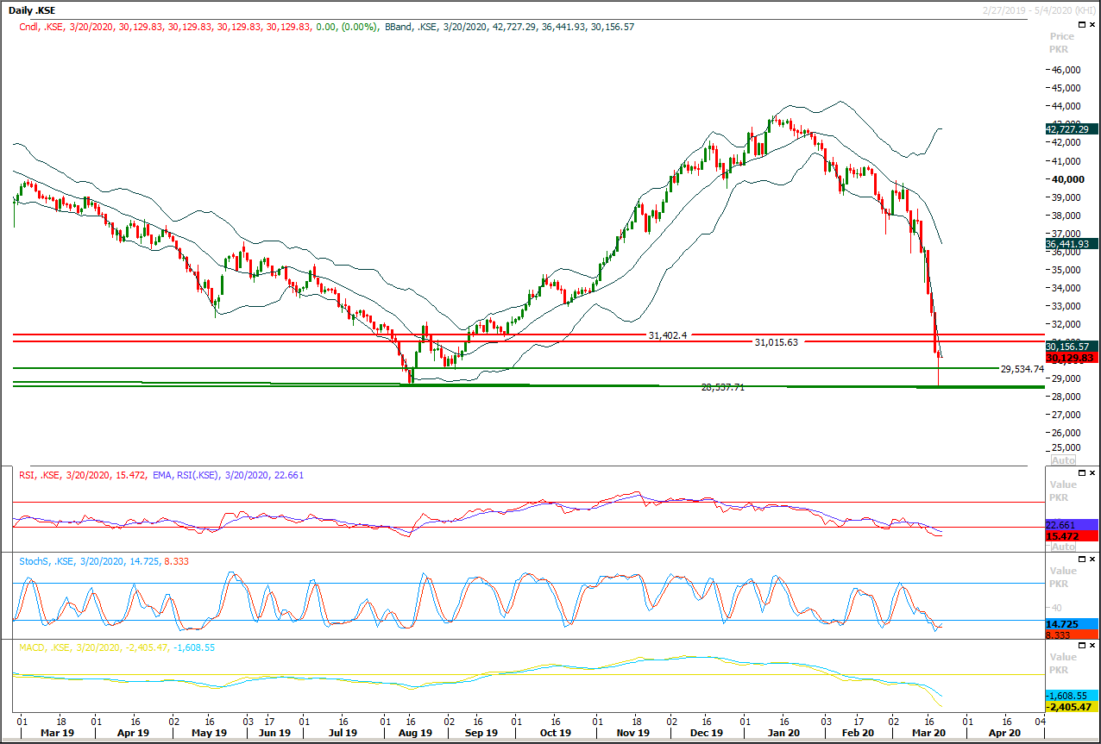Select the Cndl .KSE candlestick legend

point(52,28)
